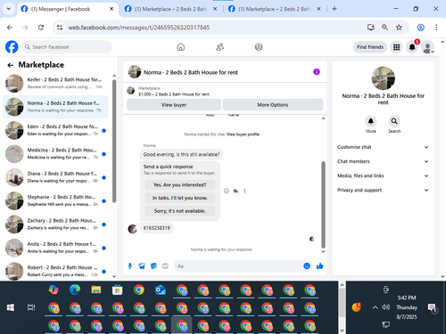Click the More Options button
The height and width of the screenshot is (334, 446).
(x=273, y=105)
